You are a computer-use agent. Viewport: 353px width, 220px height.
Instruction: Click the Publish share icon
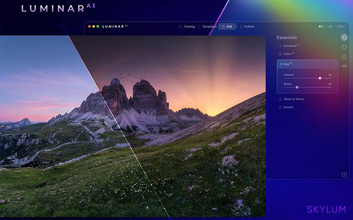(x=241, y=26)
